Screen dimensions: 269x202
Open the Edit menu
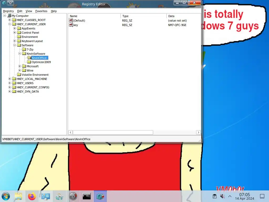[x=20, y=11]
